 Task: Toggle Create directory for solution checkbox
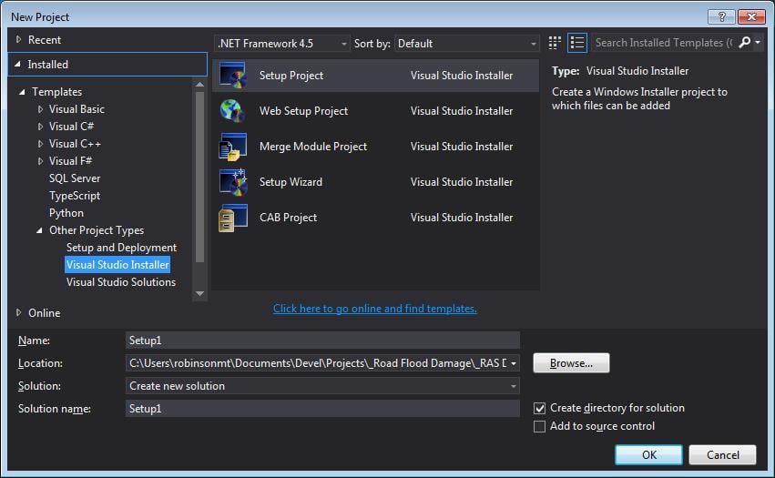point(539,408)
